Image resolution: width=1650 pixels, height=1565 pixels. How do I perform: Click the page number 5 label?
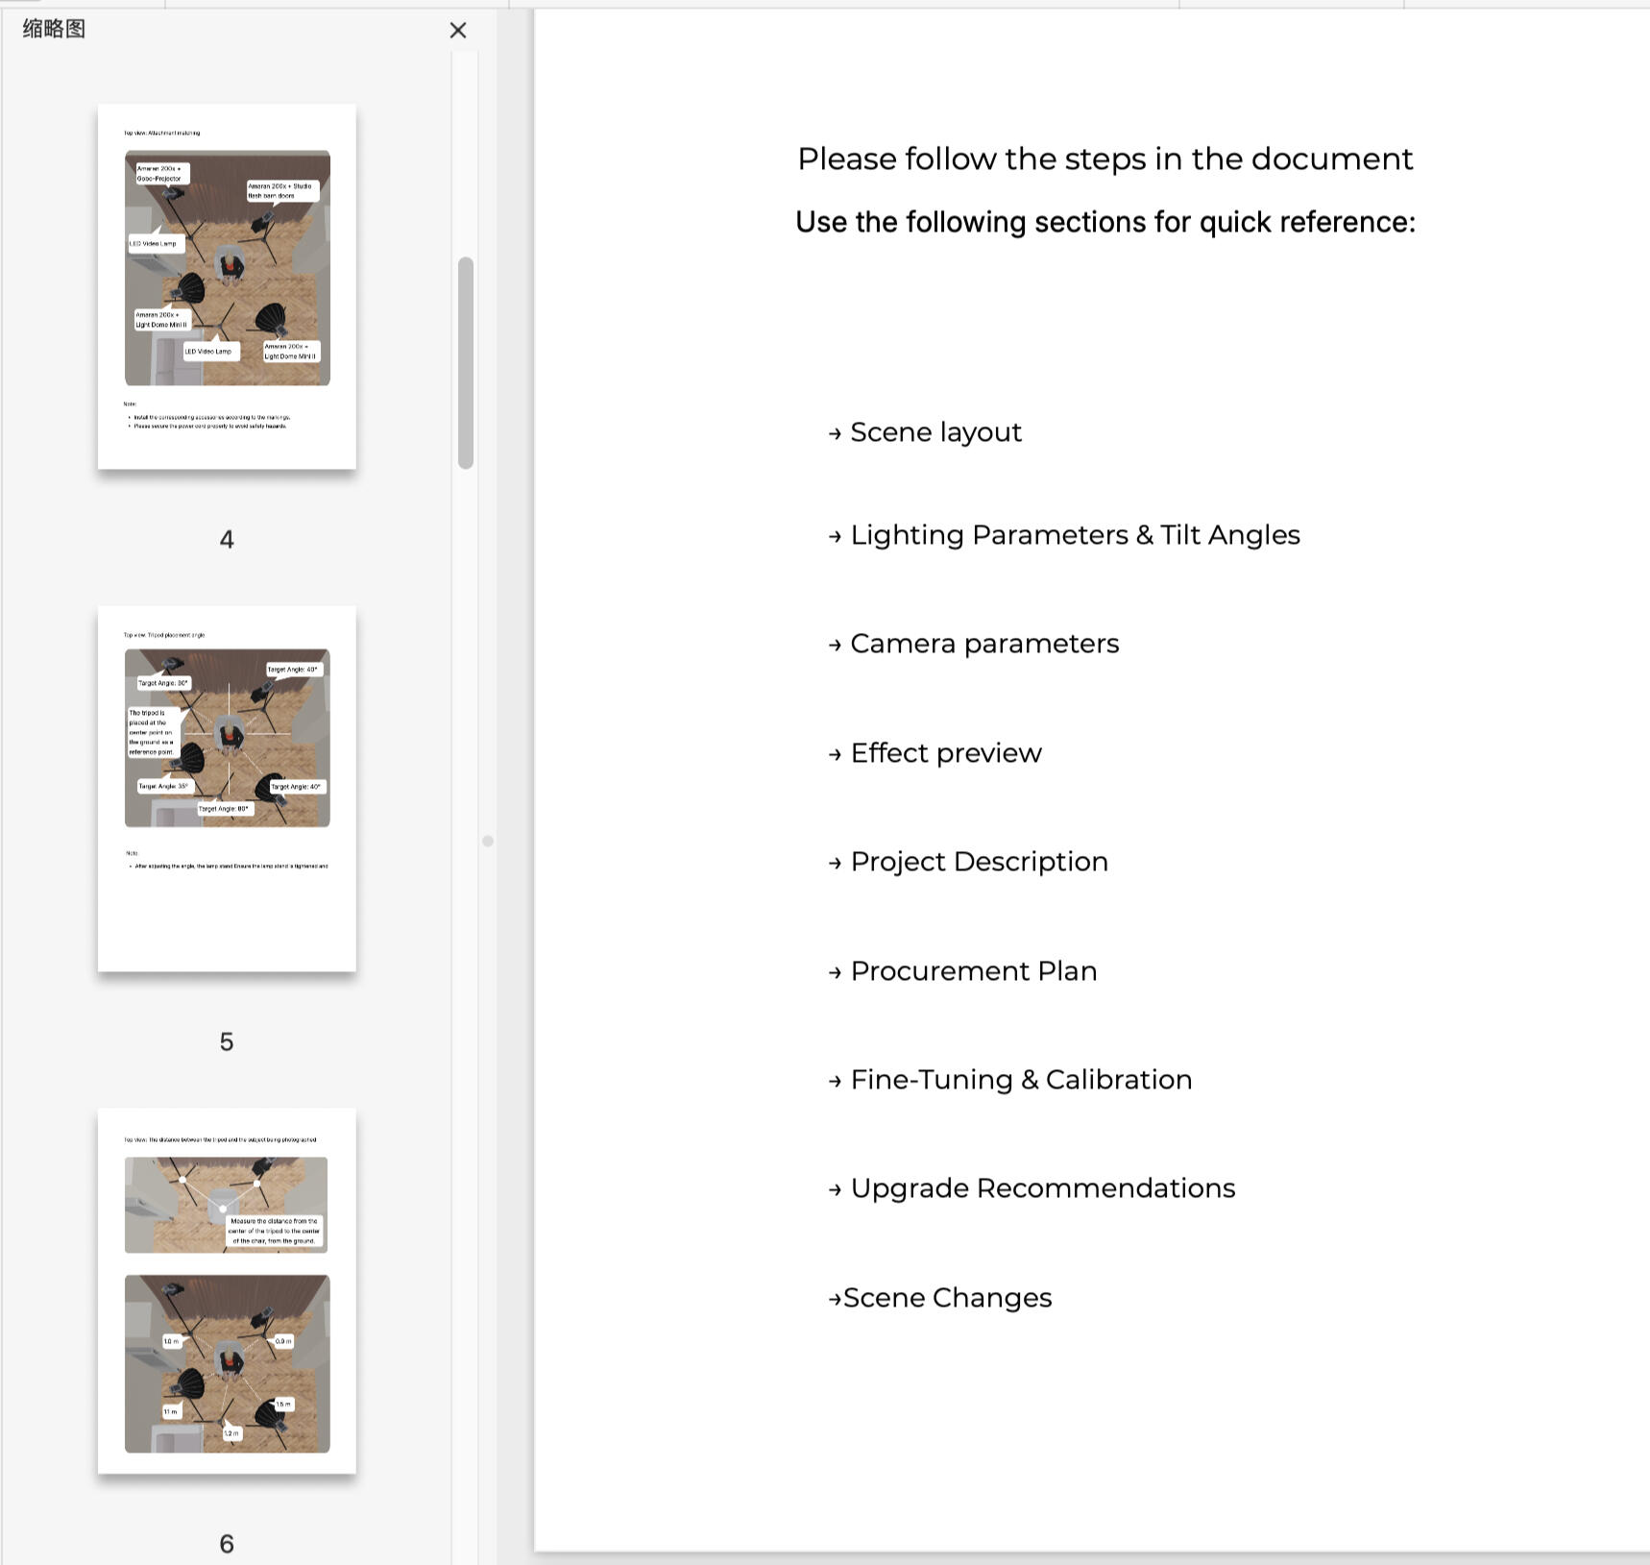click(227, 1042)
